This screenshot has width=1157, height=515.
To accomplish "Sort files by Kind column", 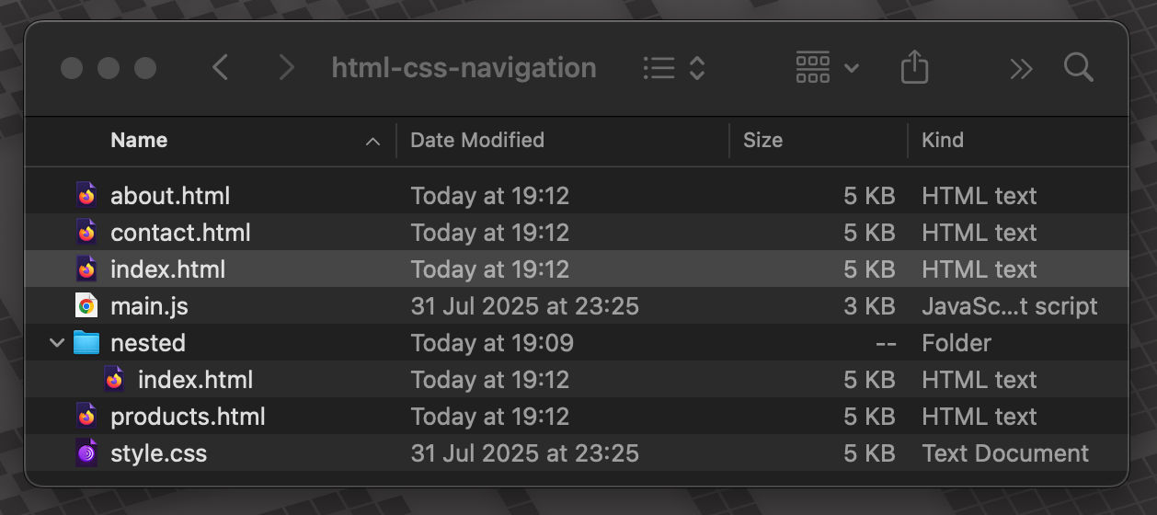I will 943,140.
